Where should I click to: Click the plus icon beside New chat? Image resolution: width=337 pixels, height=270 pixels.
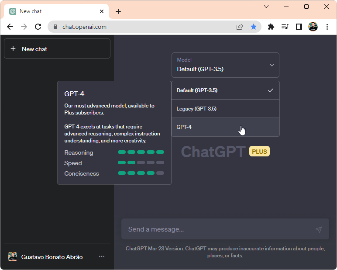tap(13, 48)
